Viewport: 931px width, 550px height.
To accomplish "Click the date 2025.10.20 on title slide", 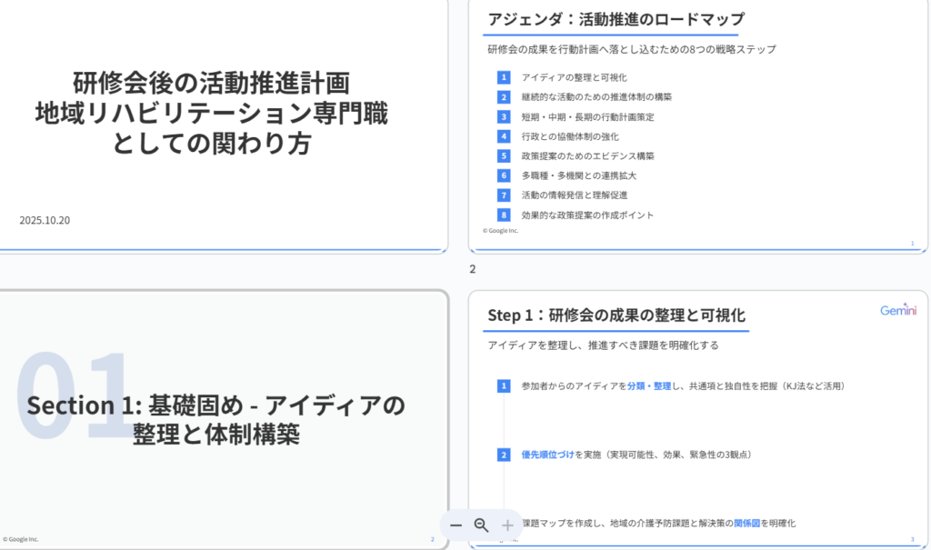I will (45, 220).
